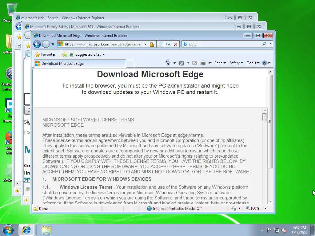Click the warning icon in the status bar

coord(35,209)
